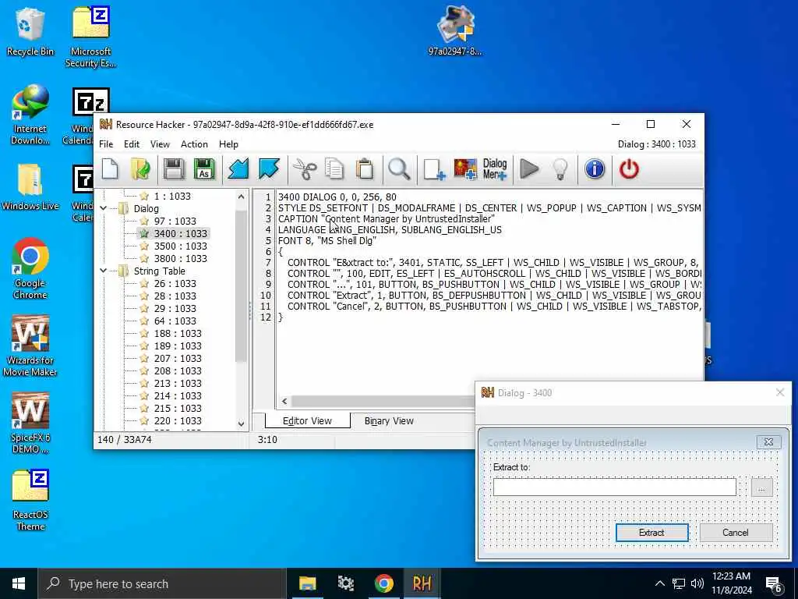Viewport: 798px width, 599px height.
Task: Click the Save floppy disk toolbar icon
Action: (174, 169)
